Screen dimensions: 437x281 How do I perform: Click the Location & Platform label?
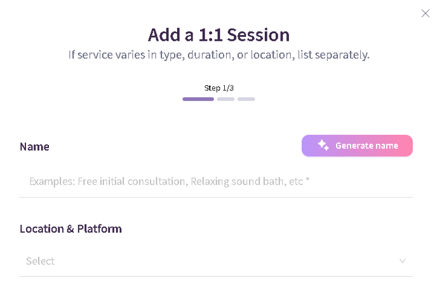point(71,228)
